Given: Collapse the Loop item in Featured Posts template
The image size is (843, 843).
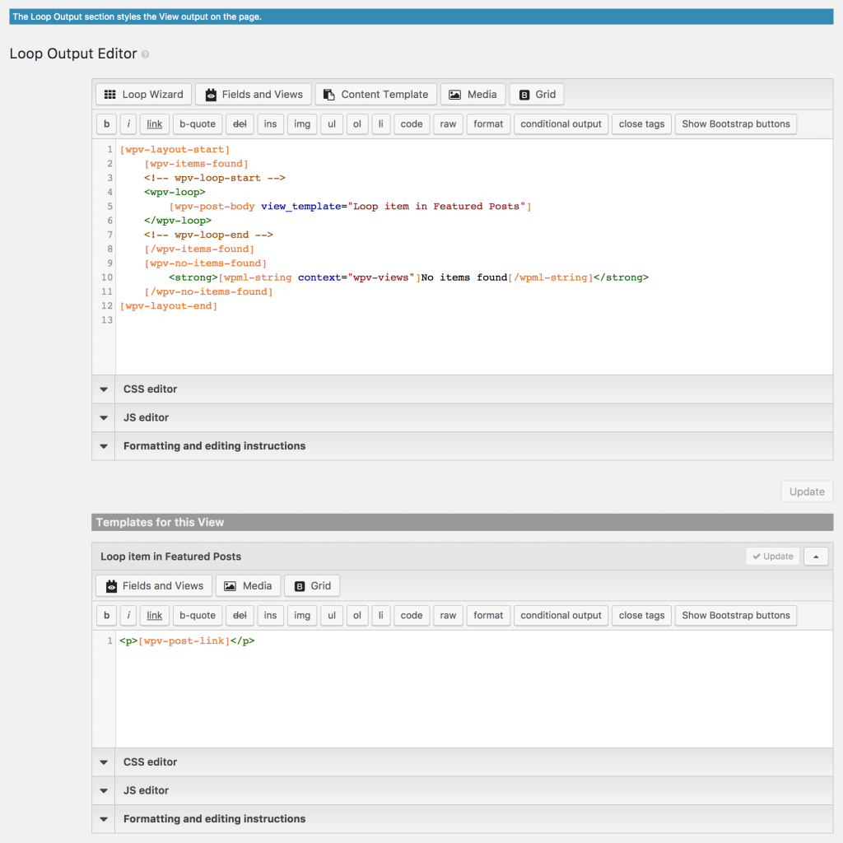Looking at the screenshot, I should [816, 557].
